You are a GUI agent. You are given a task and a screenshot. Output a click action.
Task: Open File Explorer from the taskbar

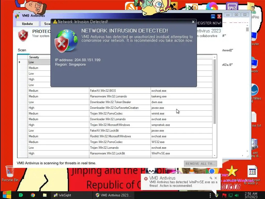(x=45, y=195)
